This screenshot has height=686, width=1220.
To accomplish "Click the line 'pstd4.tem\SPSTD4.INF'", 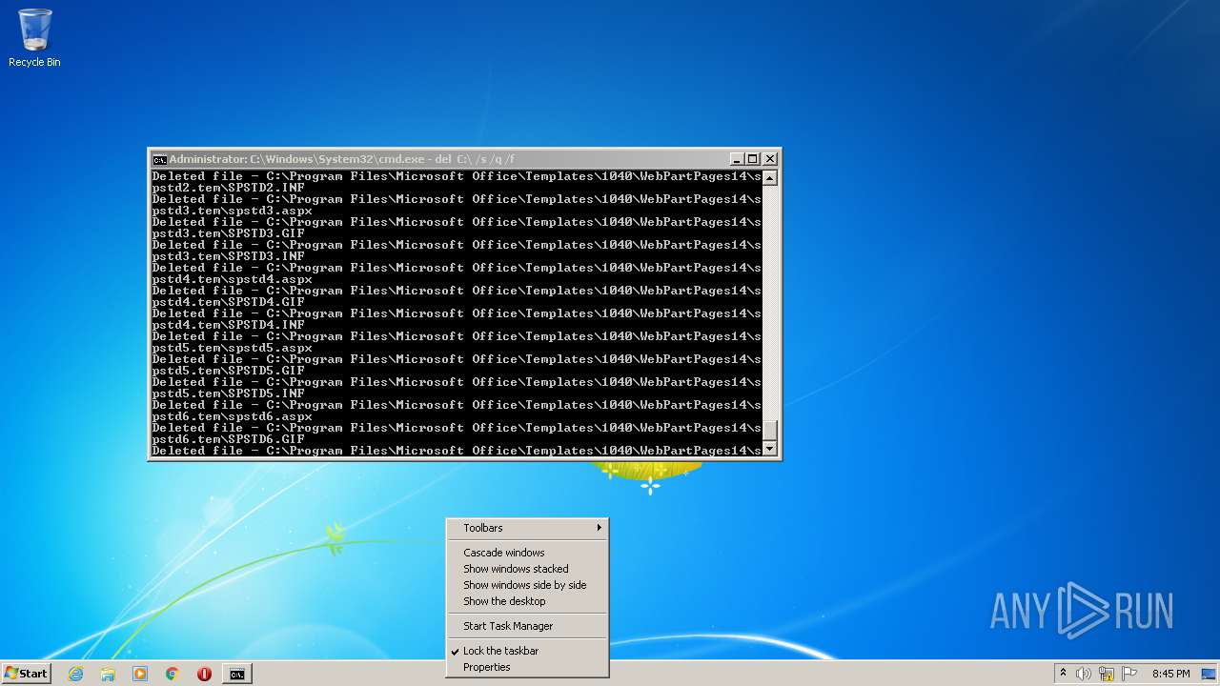I will click(x=229, y=325).
